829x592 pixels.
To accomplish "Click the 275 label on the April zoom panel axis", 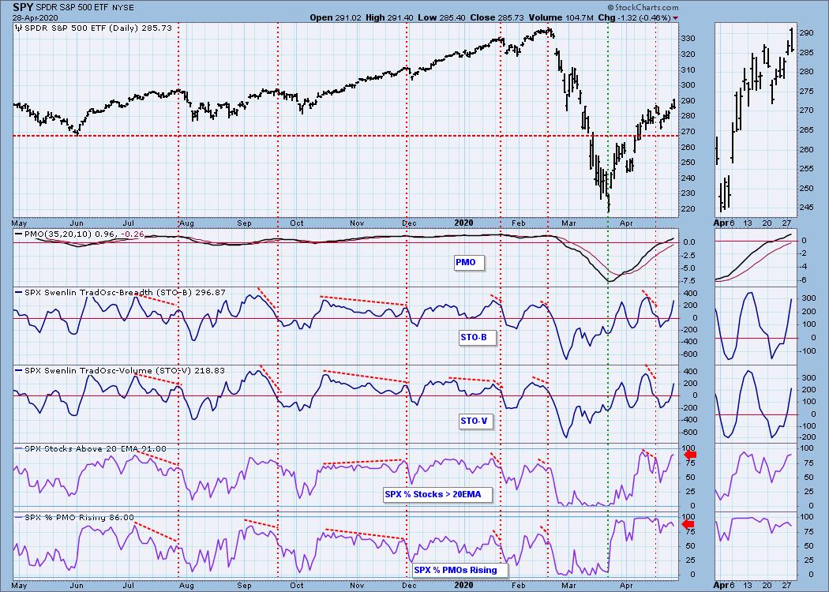I will [x=807, y=92].
